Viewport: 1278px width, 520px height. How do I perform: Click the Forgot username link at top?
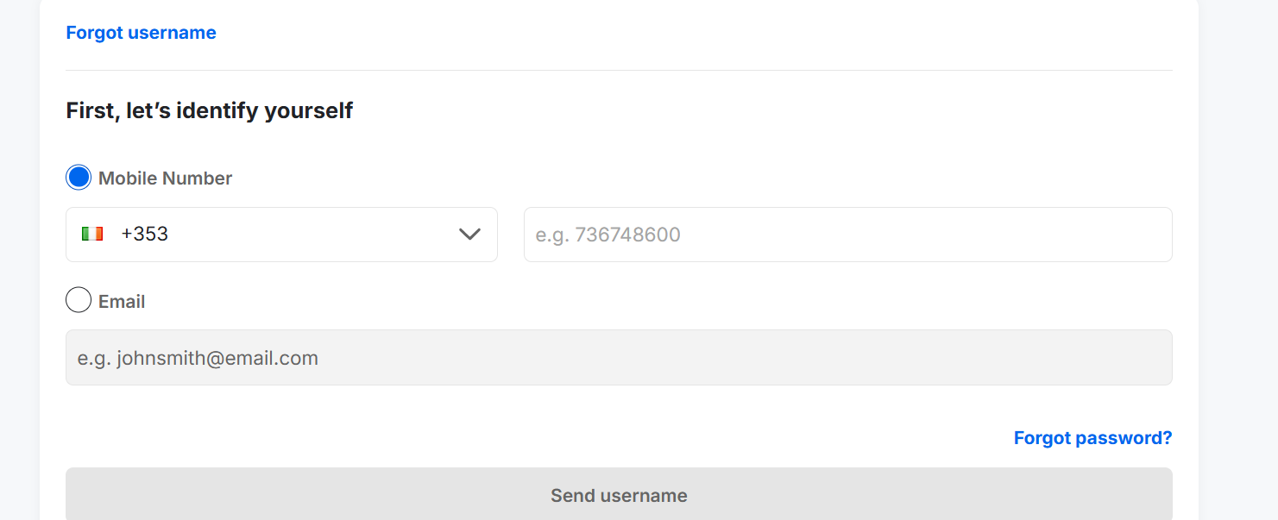pos(142,33)
